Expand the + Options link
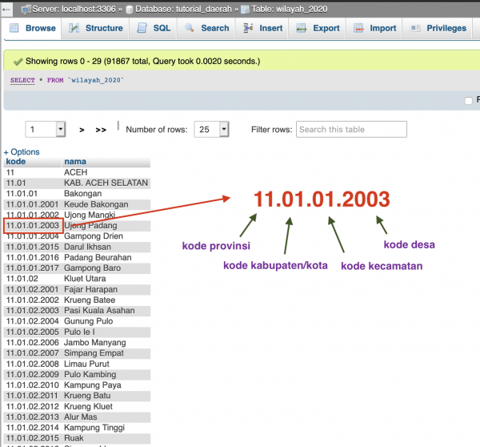Viewport: 480px width, 447px height. [x=22, y=151]
